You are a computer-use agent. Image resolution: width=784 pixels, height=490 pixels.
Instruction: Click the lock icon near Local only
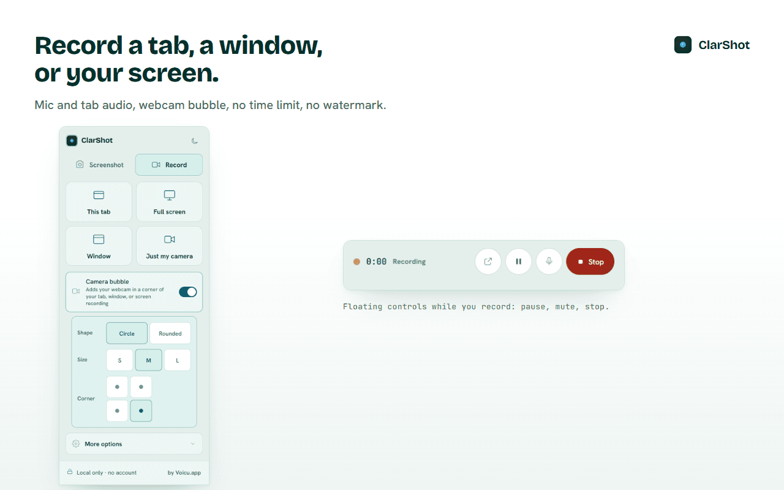70,472
